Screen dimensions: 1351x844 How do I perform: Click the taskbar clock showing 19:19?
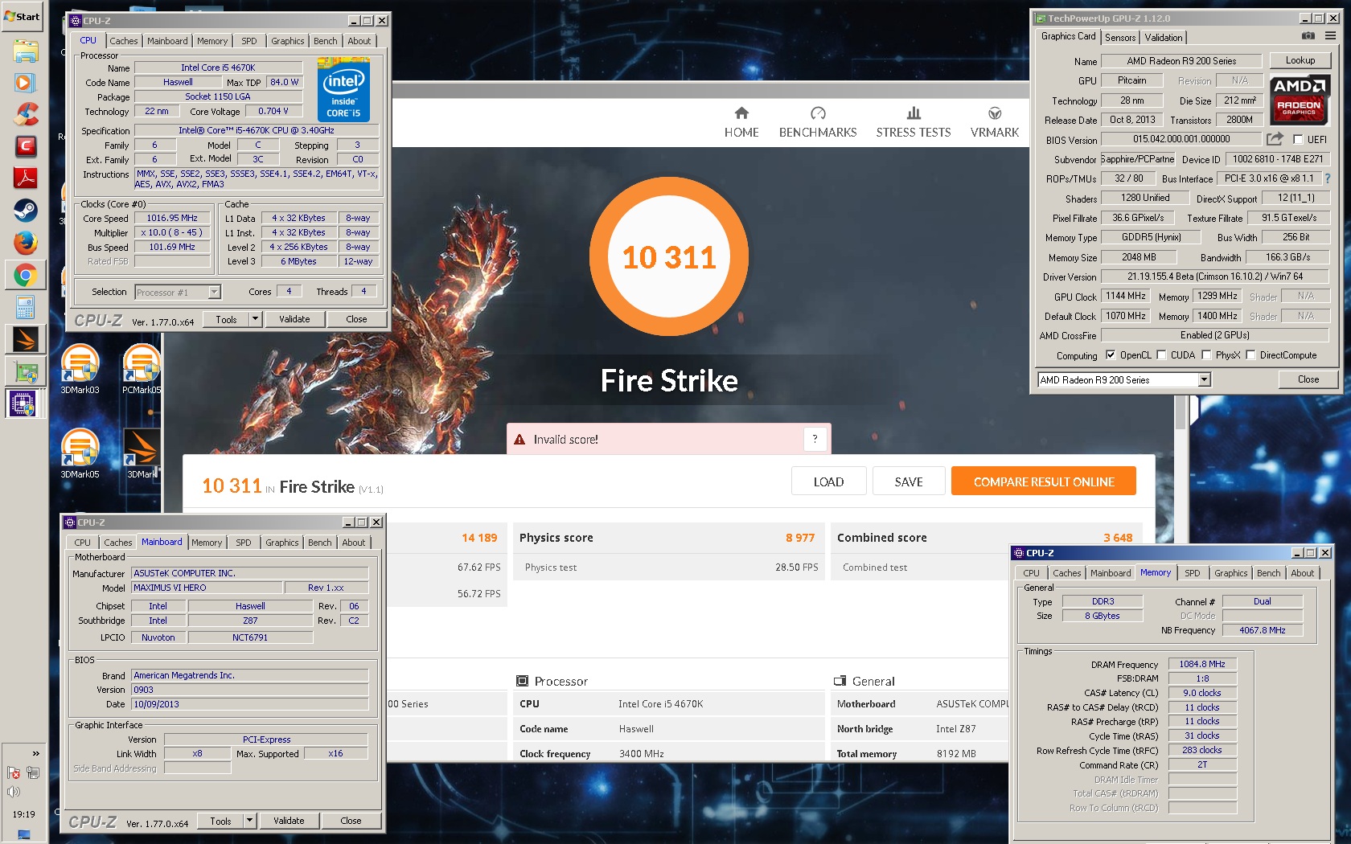coord(24,814)
